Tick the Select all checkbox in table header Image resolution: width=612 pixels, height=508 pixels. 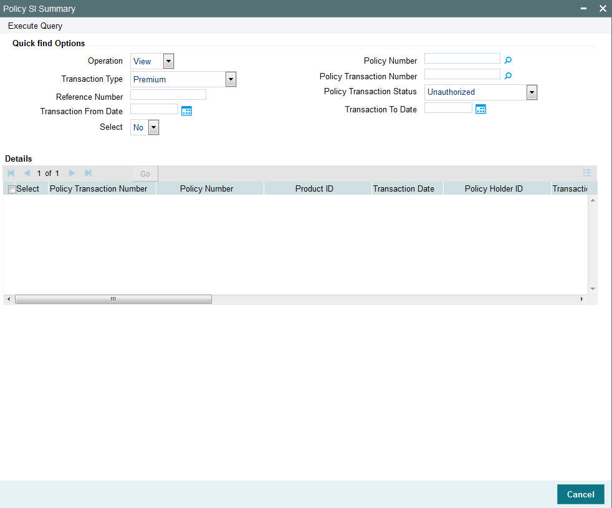[x=12, y=190]
